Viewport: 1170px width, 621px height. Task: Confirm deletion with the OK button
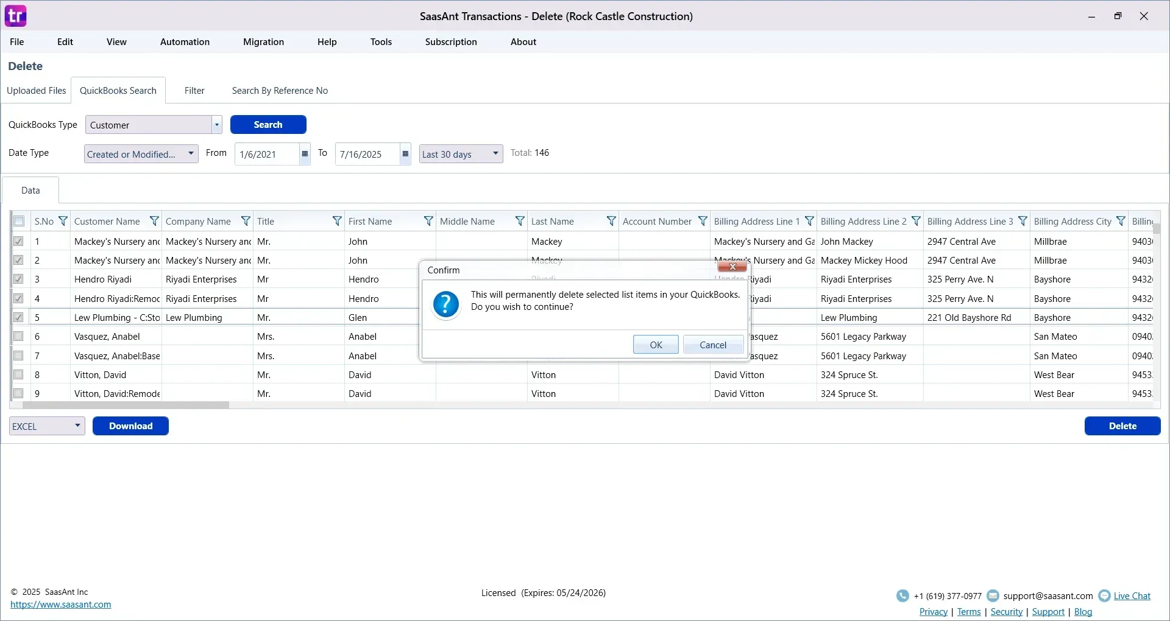(x=656, y=345)
